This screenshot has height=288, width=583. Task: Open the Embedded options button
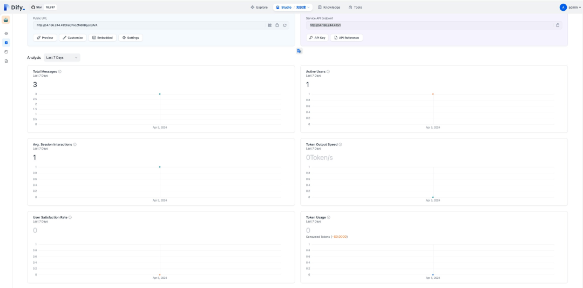point(103,38)
